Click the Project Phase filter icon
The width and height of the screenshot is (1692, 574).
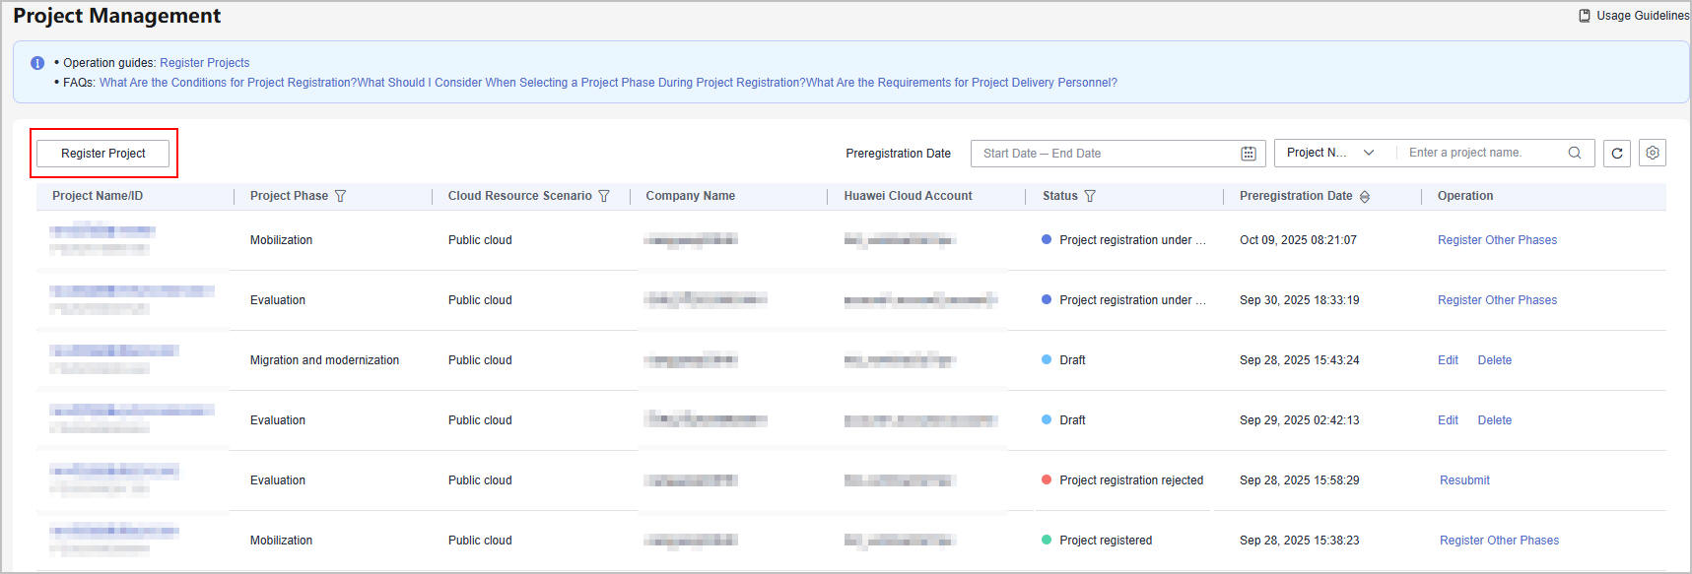click(x=341, y=196)
